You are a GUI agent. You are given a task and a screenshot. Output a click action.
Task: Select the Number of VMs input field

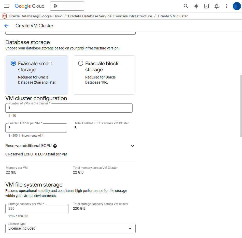point(69,108)
